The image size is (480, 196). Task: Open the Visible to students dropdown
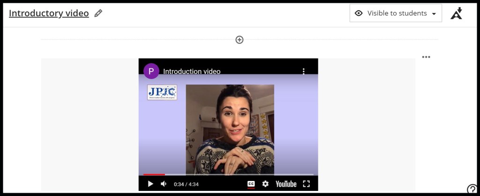(396, 13)
